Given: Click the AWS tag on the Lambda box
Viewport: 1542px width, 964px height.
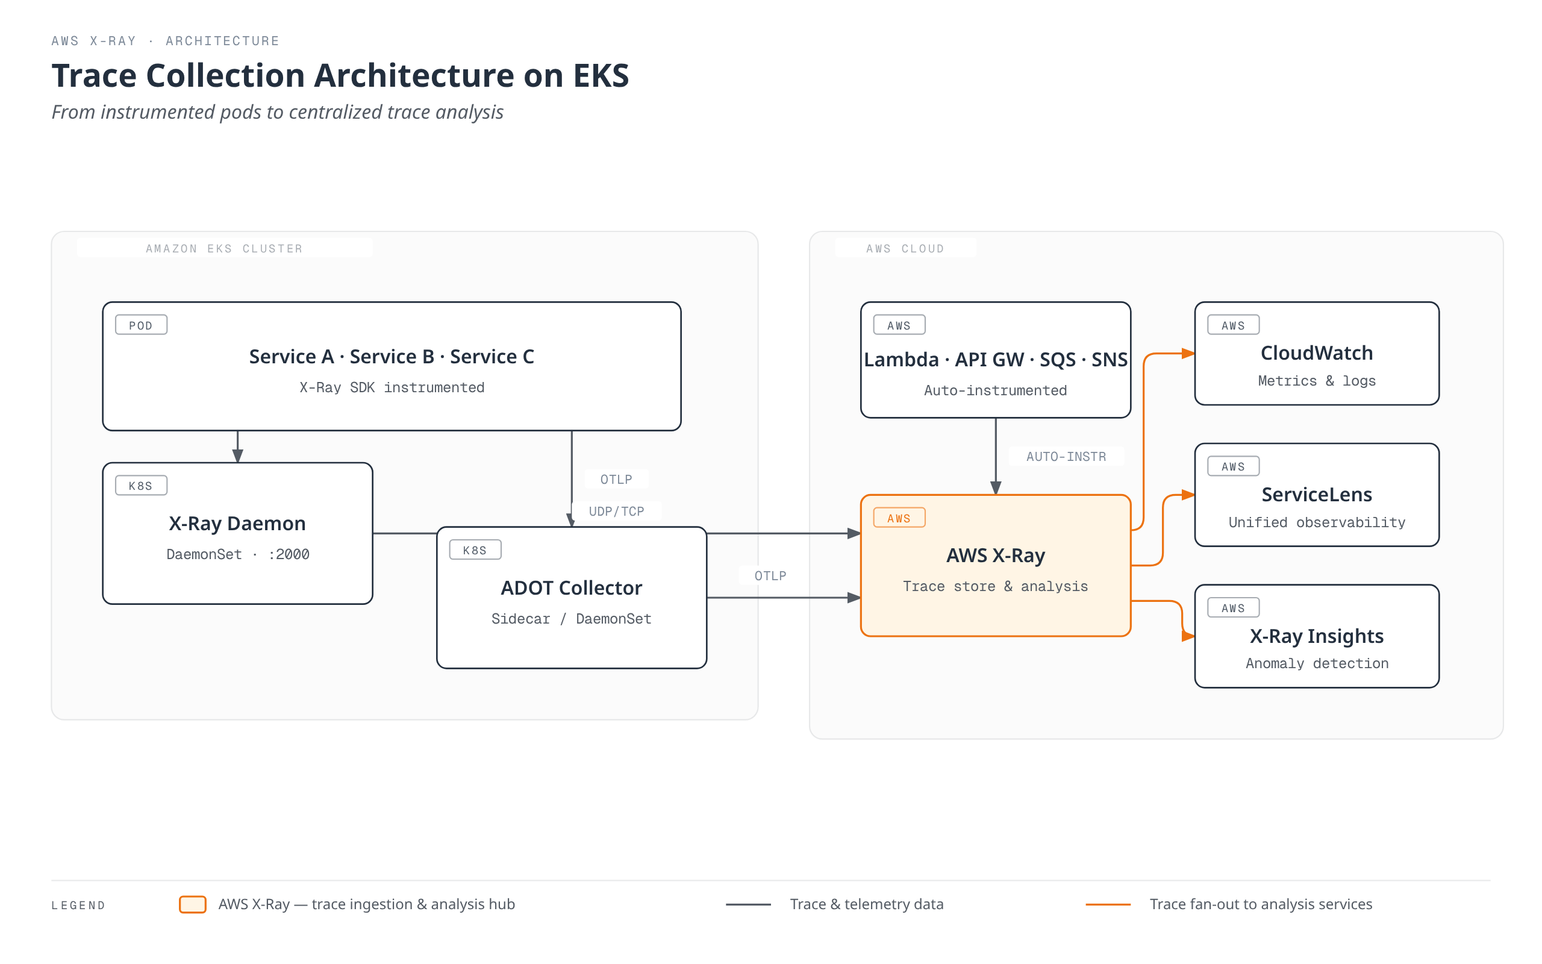Looking at the screenshot, I should 899,325.
